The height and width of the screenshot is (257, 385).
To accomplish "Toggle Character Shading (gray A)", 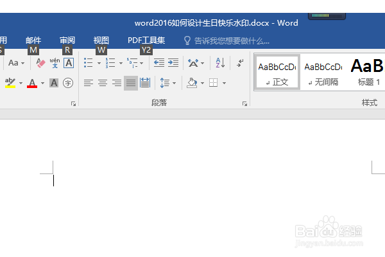I will pyautogui.click(x=54, y=83).
